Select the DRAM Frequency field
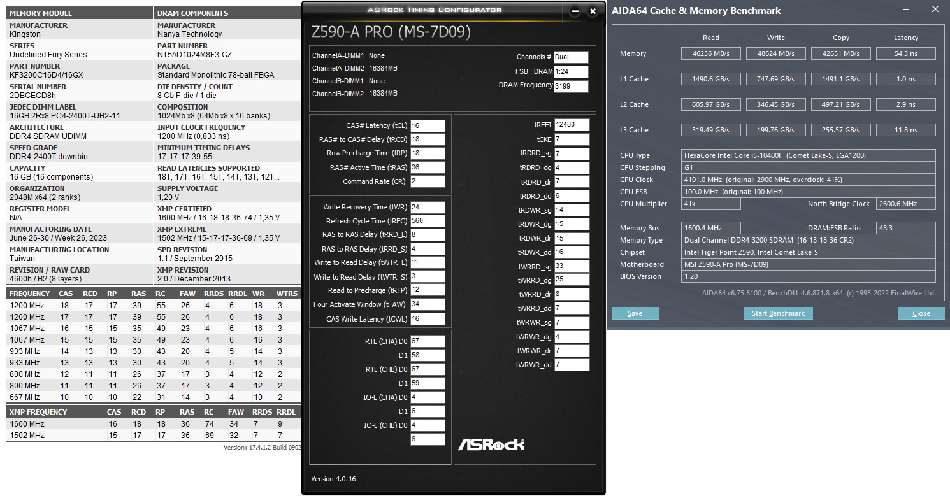This screenshot has height=496, width=950. coord(571,87)
